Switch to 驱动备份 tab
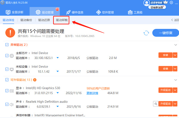The width and height of the screenshot is (179, 118). [26, 20]
